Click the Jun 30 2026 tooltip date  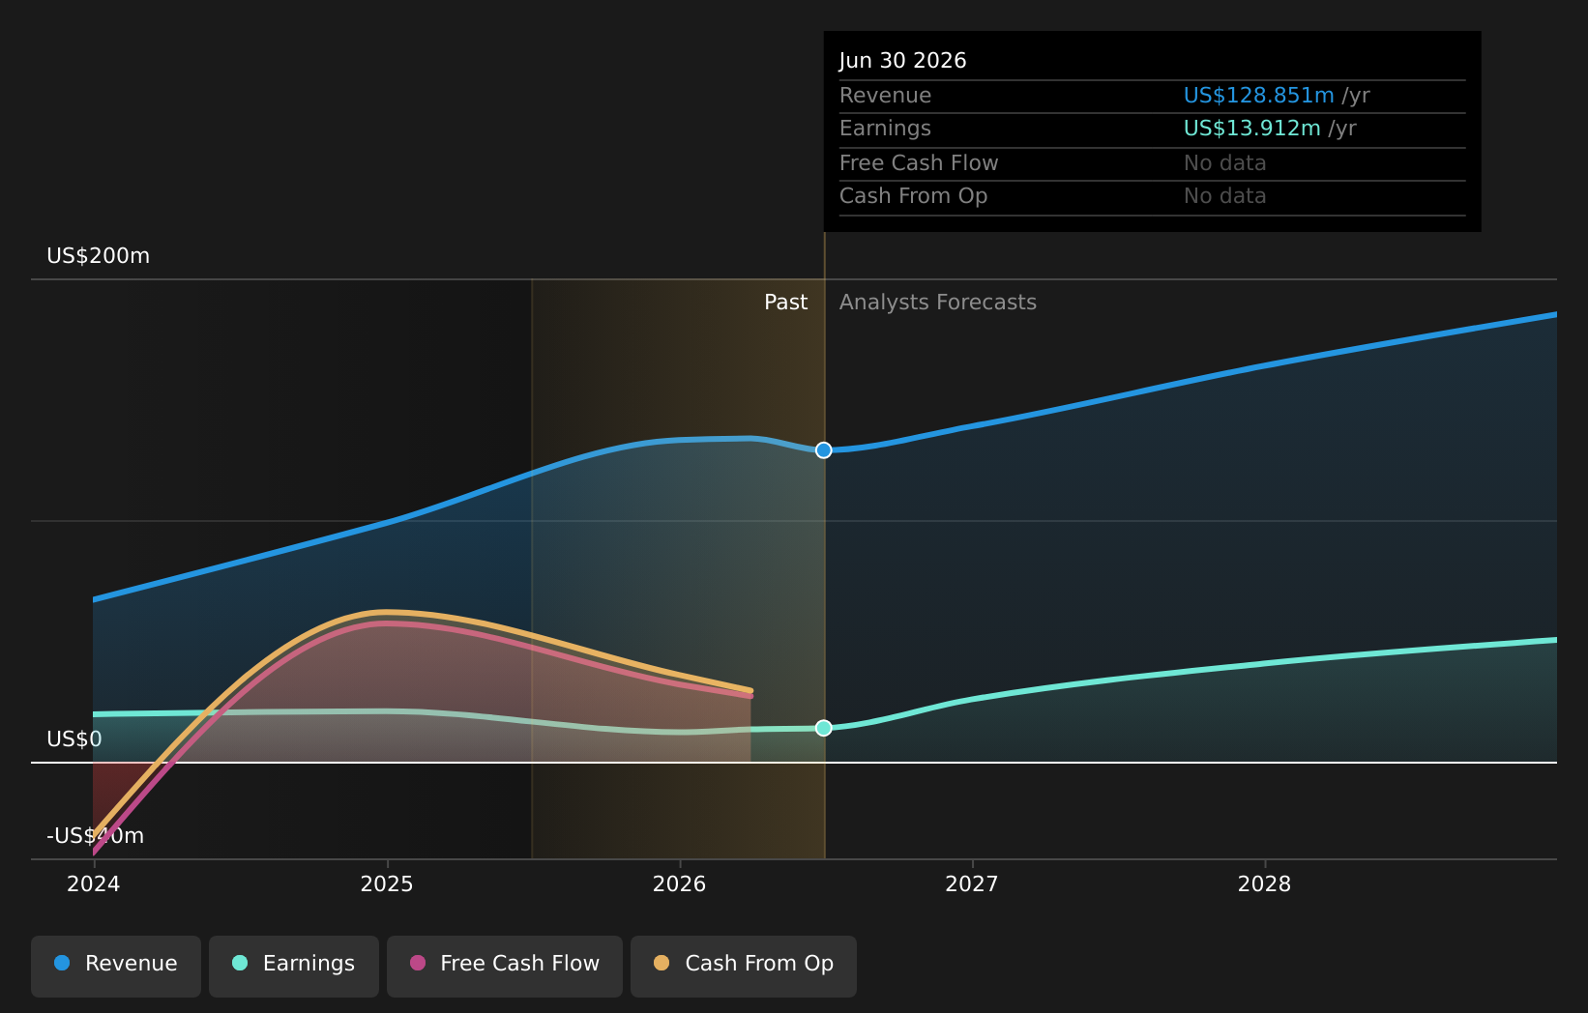point(902,61)
